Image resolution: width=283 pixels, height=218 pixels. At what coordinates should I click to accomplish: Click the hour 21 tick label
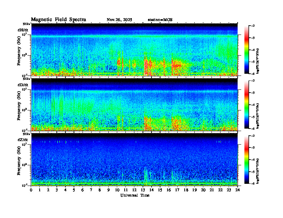click(x=212, y=190)
